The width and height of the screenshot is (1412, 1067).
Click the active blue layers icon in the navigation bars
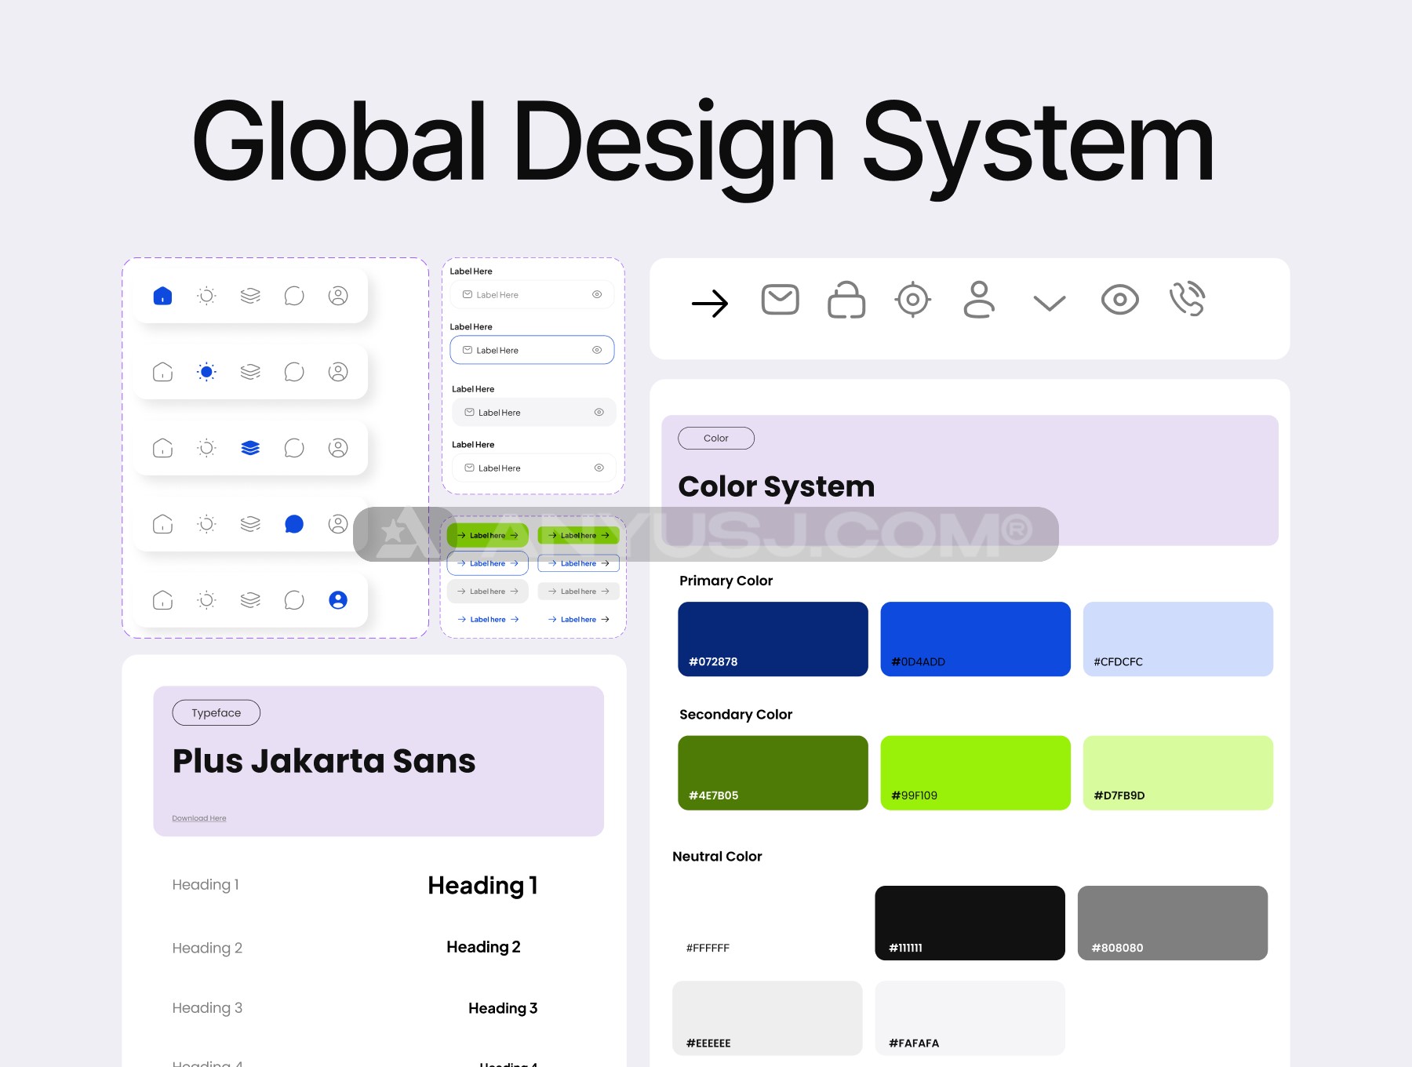pos(250,448)
